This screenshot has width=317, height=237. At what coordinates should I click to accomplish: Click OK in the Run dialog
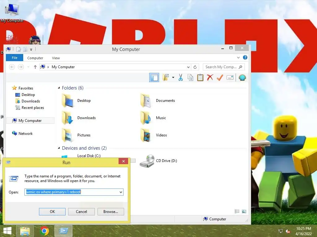pyautogui.click(x=52, y=212)
